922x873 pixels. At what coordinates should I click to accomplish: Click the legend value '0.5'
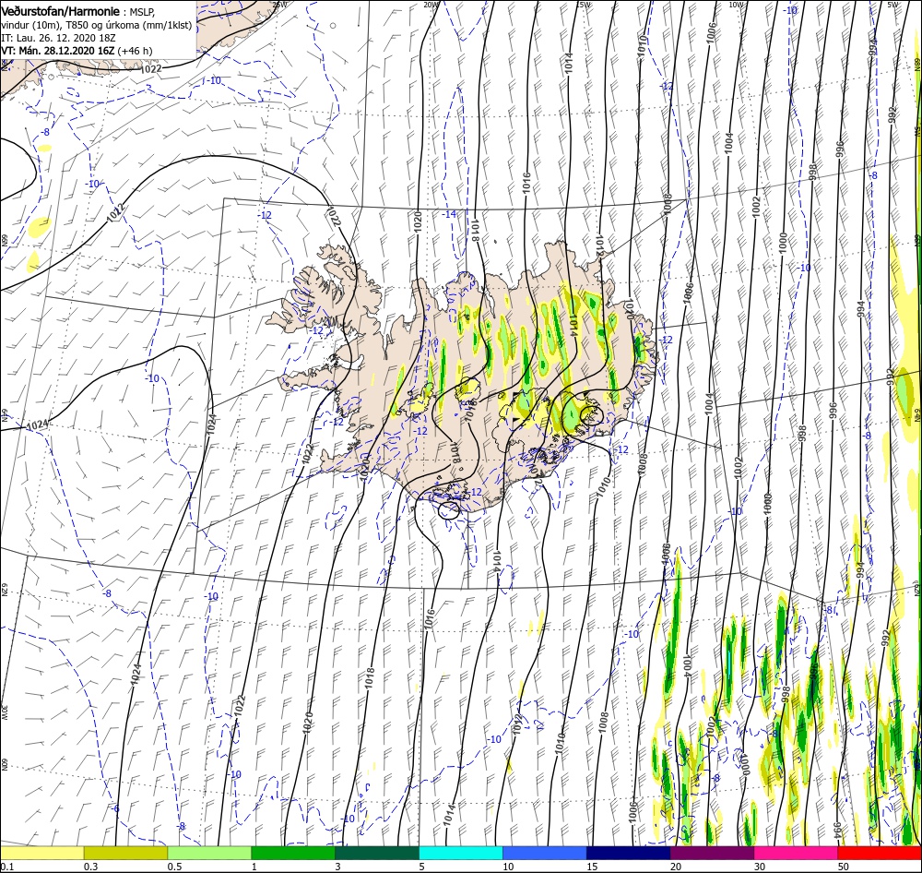click(x=174, y=867)
